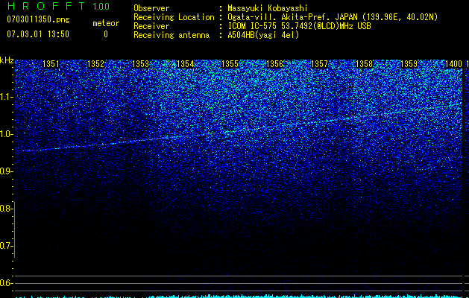Viewport: 469px width, 298px height.
Task: Click the 1400 time marker
Action: (x=454, y=64)
